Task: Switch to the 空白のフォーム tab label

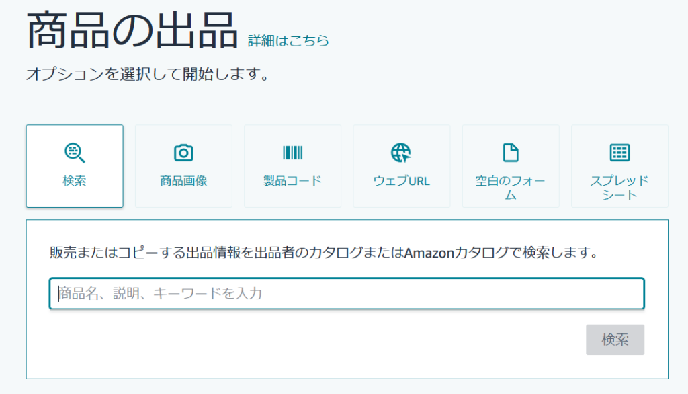Action: point(511,188)
